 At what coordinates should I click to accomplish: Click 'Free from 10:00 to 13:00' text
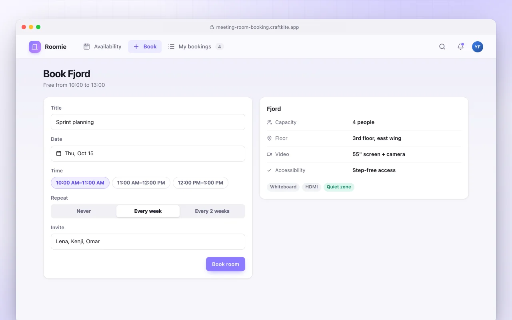point(74,85)
